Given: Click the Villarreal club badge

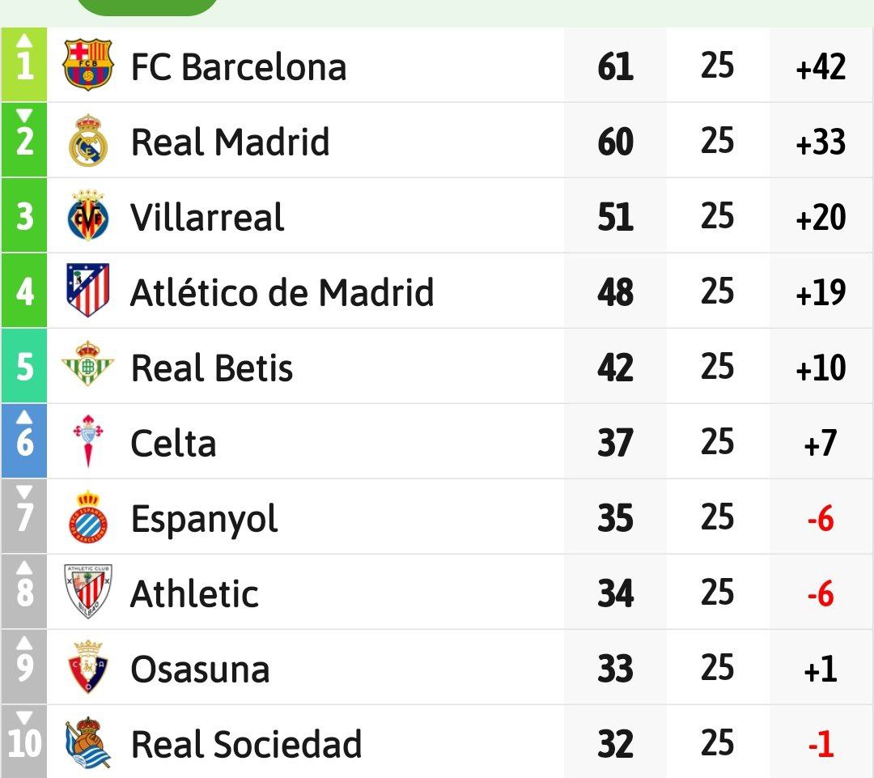Looking at the screenshot, I should pyautogui.click(x=88, y=216).
